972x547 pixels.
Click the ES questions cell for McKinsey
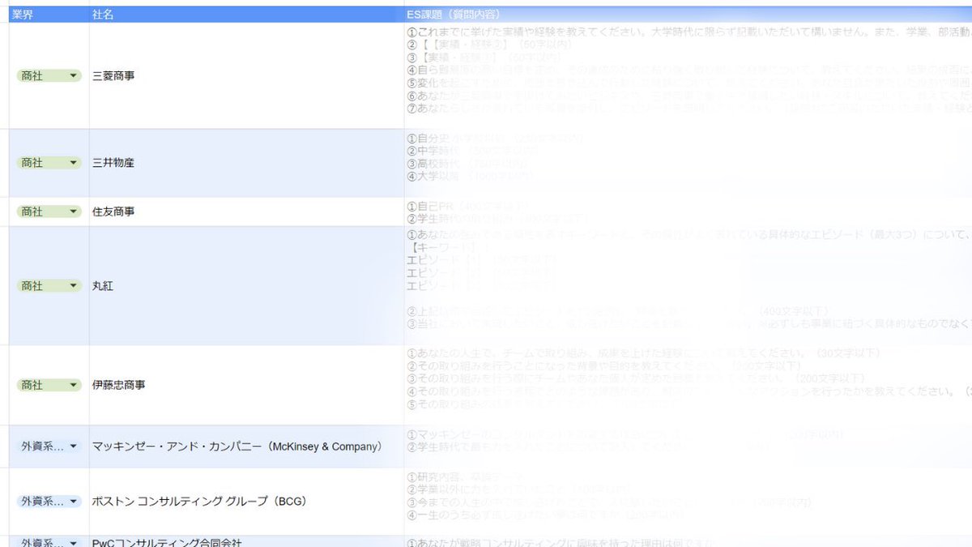(688, 447)
